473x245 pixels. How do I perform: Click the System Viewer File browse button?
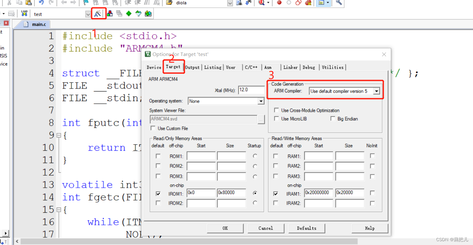point(261,119)
